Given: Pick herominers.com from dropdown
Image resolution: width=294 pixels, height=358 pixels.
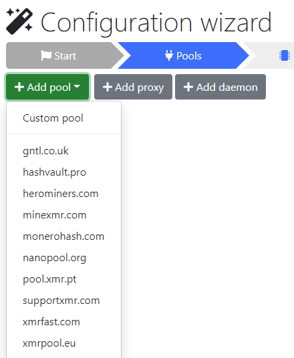Looking at the screenshot, I should click(63, 194).
